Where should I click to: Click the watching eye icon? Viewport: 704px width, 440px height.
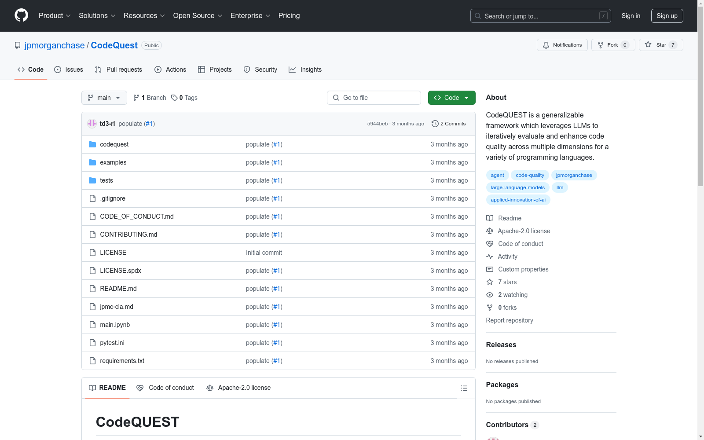(490, 295)
